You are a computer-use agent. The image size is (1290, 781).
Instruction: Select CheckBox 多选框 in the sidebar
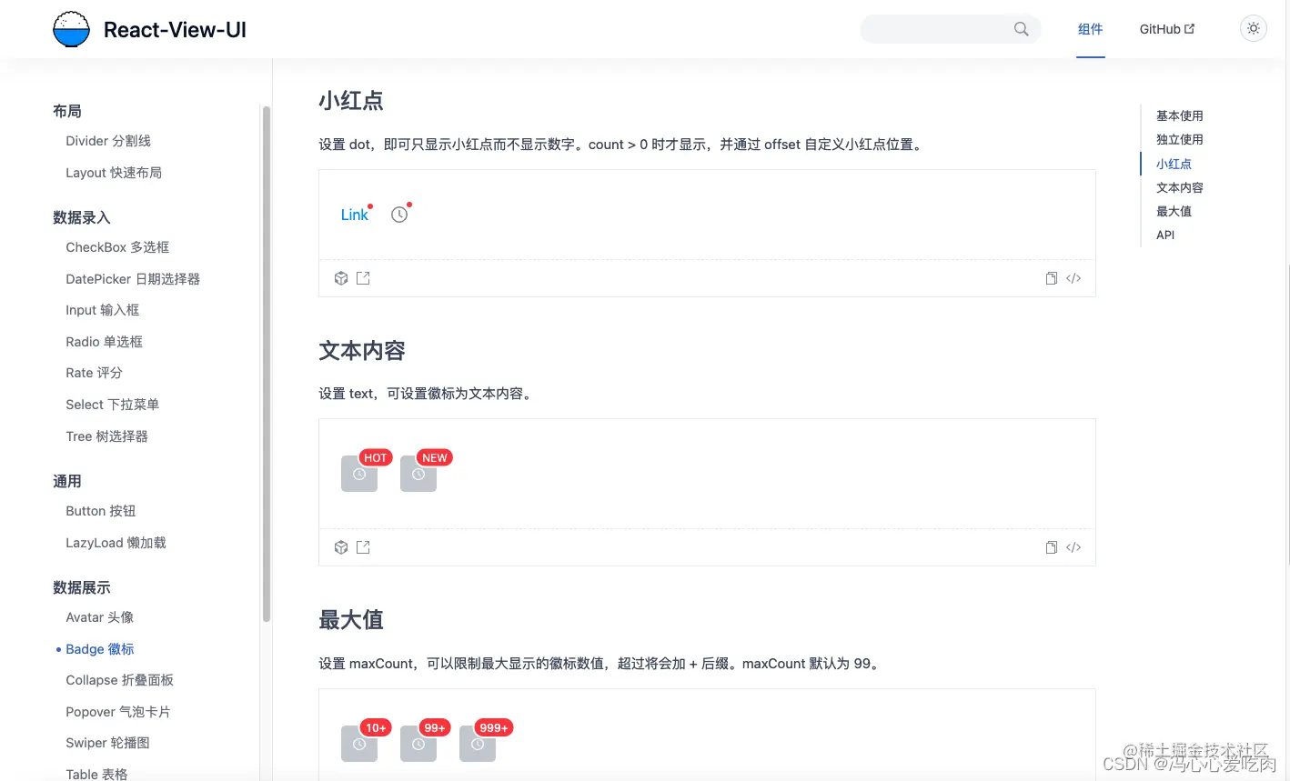[116, 246]
